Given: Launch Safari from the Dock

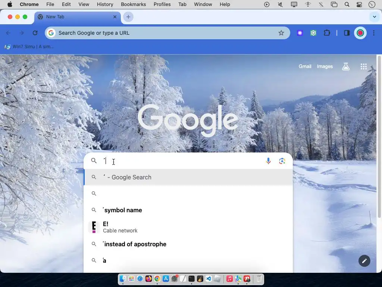Looking at the screenshot, I should tap(140, 279).
